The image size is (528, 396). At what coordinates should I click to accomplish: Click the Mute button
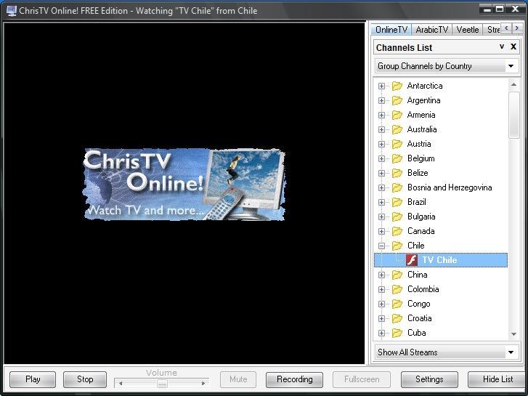pos(238,379)
